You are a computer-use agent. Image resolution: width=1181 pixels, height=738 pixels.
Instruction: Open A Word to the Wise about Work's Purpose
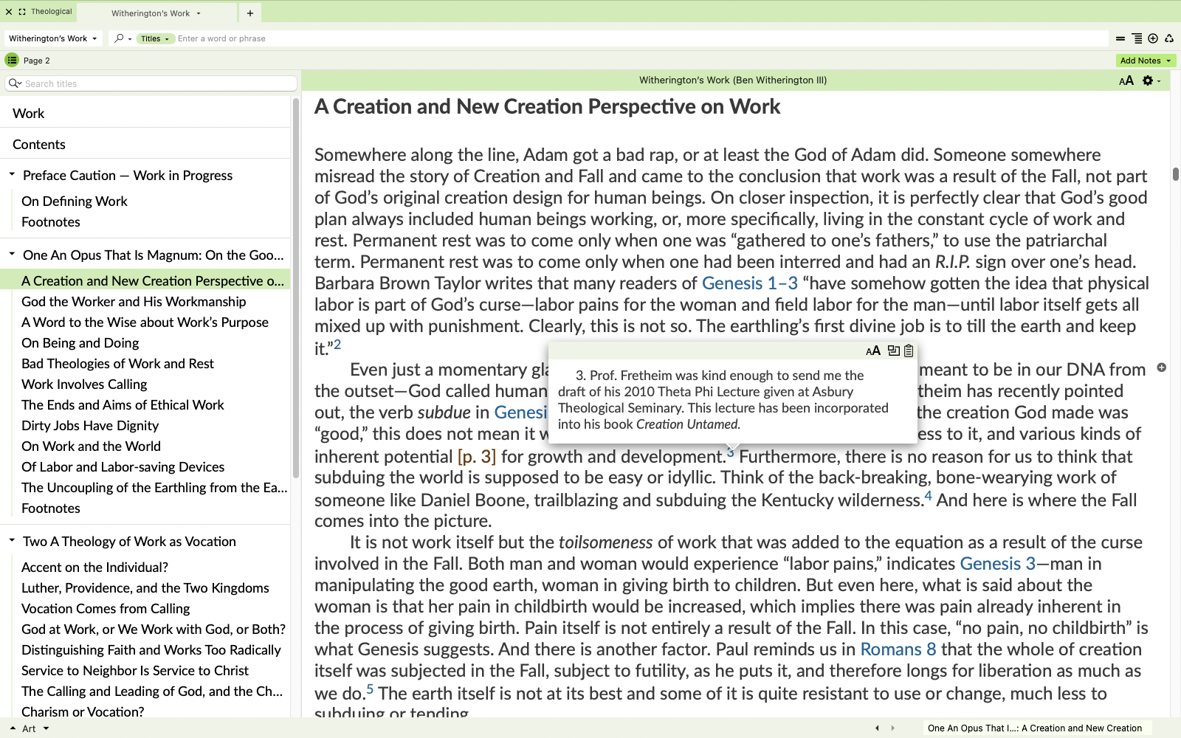tap(145, 323)
